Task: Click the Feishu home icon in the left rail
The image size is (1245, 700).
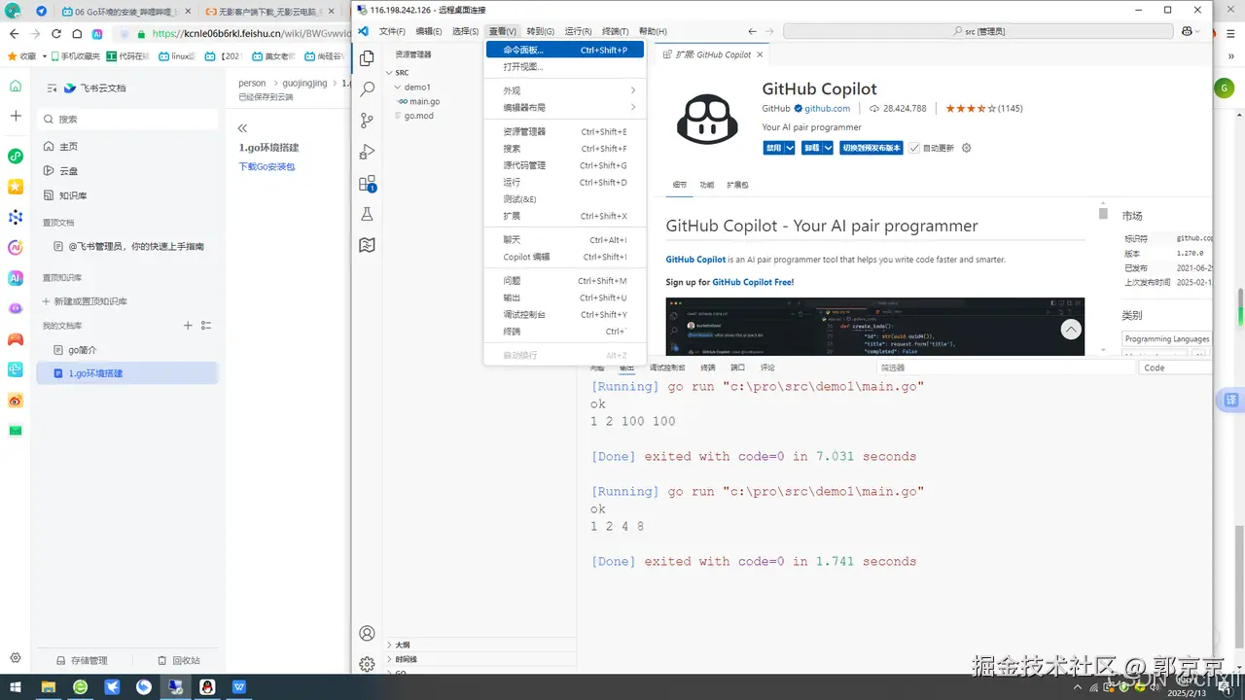Action: (x=16, y=87)
